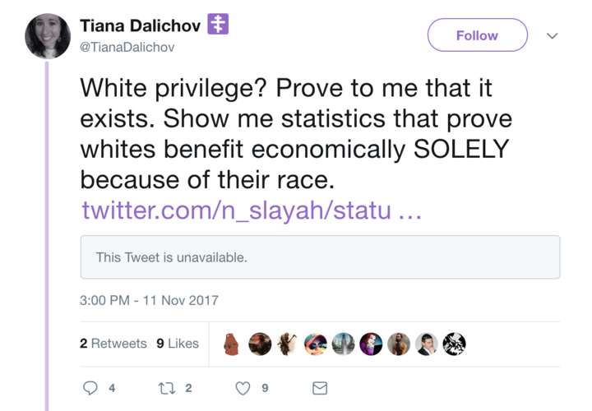Screen dimensions: 592x411
Task: Open the twitter.com/n_slayah quoted tweet link
Action: [x=251, y=210]
